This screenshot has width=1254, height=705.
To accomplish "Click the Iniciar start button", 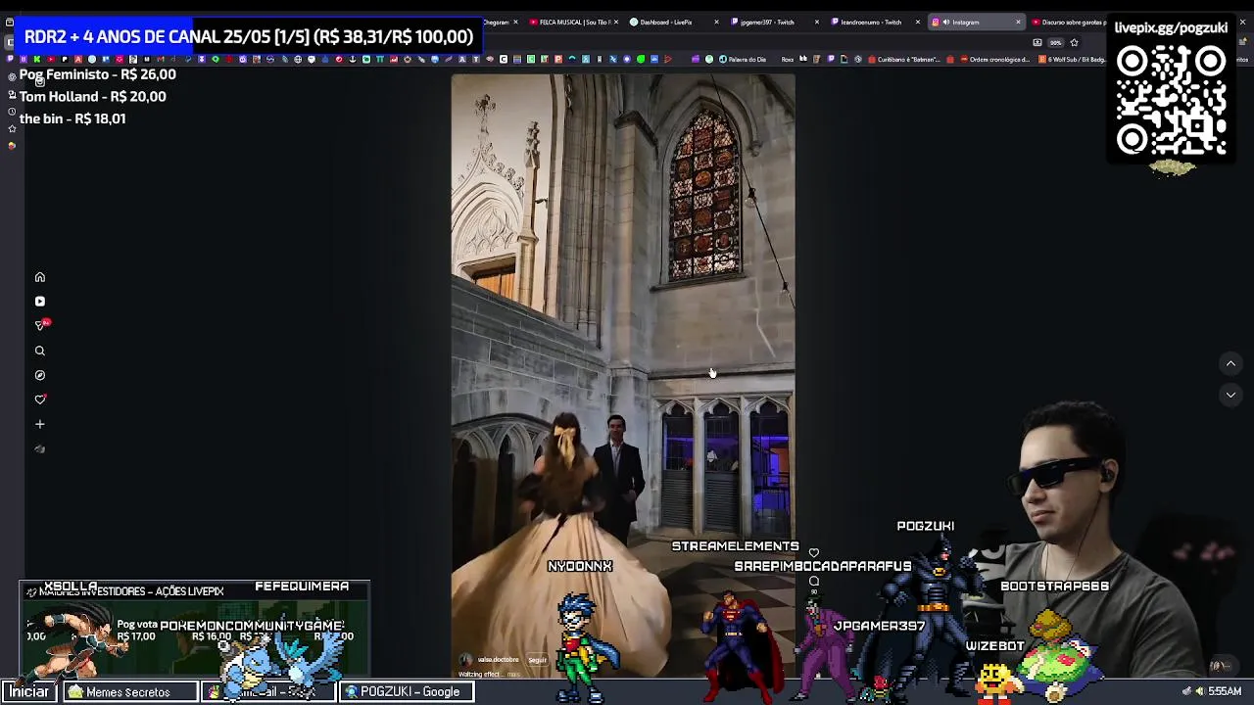I will point(29,691).
